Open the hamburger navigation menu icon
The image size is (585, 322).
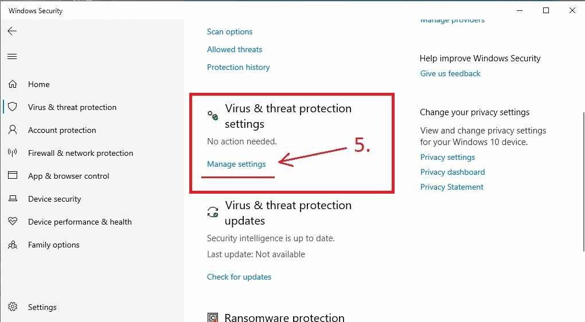click(x=12, y=56)
